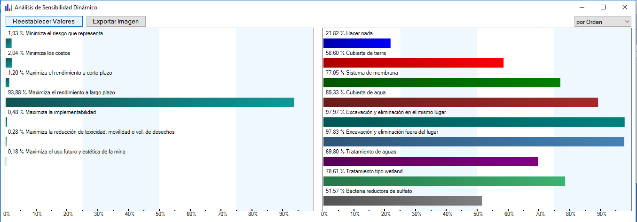The image size is (637, 222).
Task: Open the 'por Orden' sorting dropdown
Action: (603, 22)
